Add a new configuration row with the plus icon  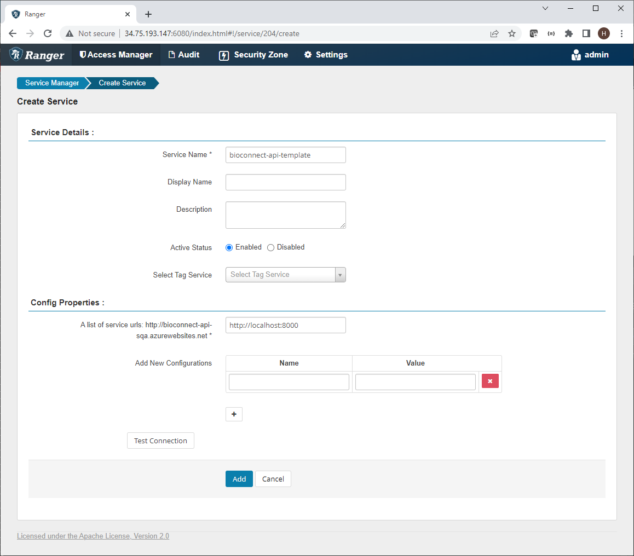point(234,414)
